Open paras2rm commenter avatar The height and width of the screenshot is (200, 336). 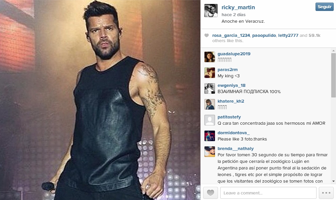click(x=210, y=73)
